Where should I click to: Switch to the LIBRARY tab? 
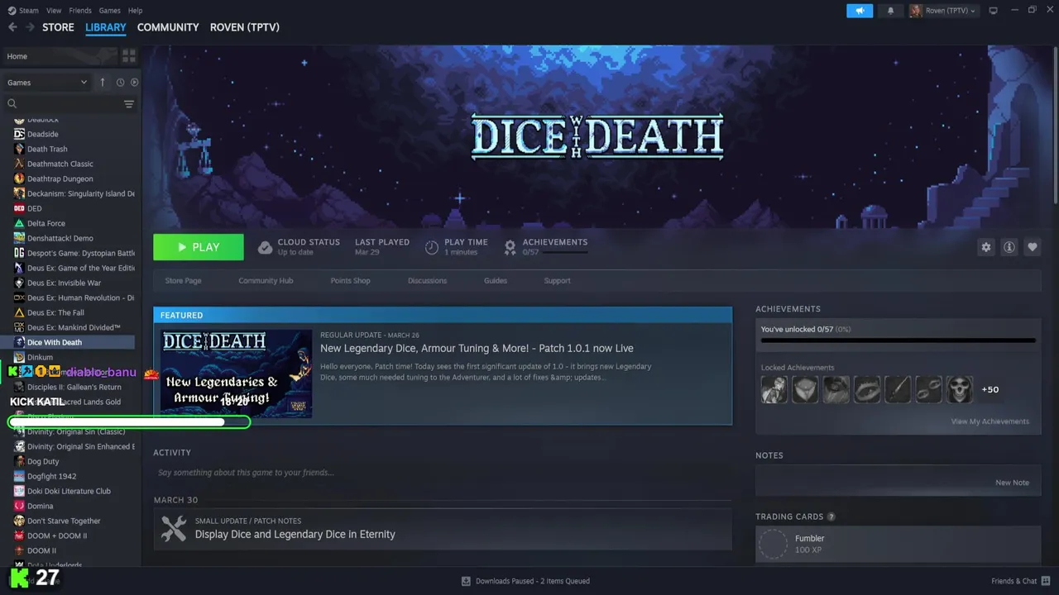click(x=106, y=27)
